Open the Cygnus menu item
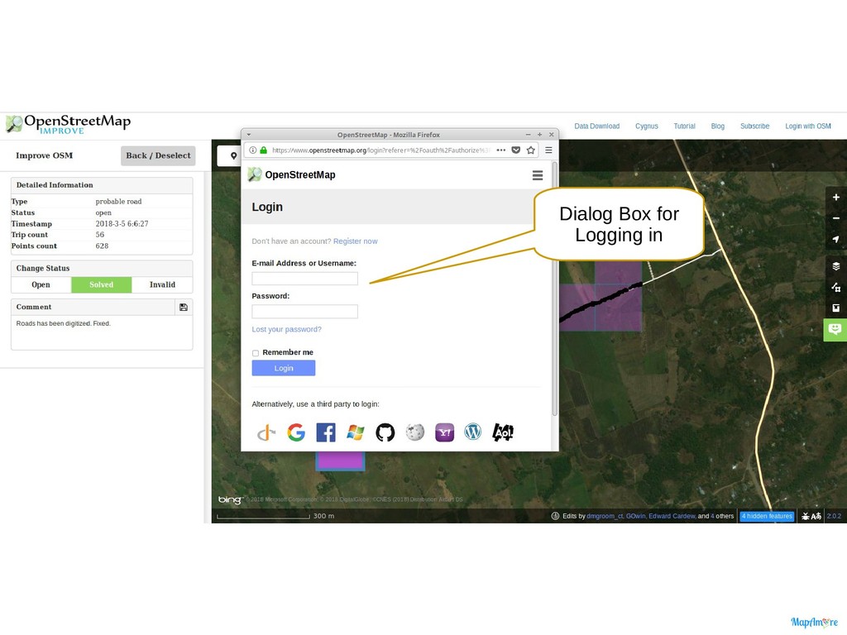 647,126
